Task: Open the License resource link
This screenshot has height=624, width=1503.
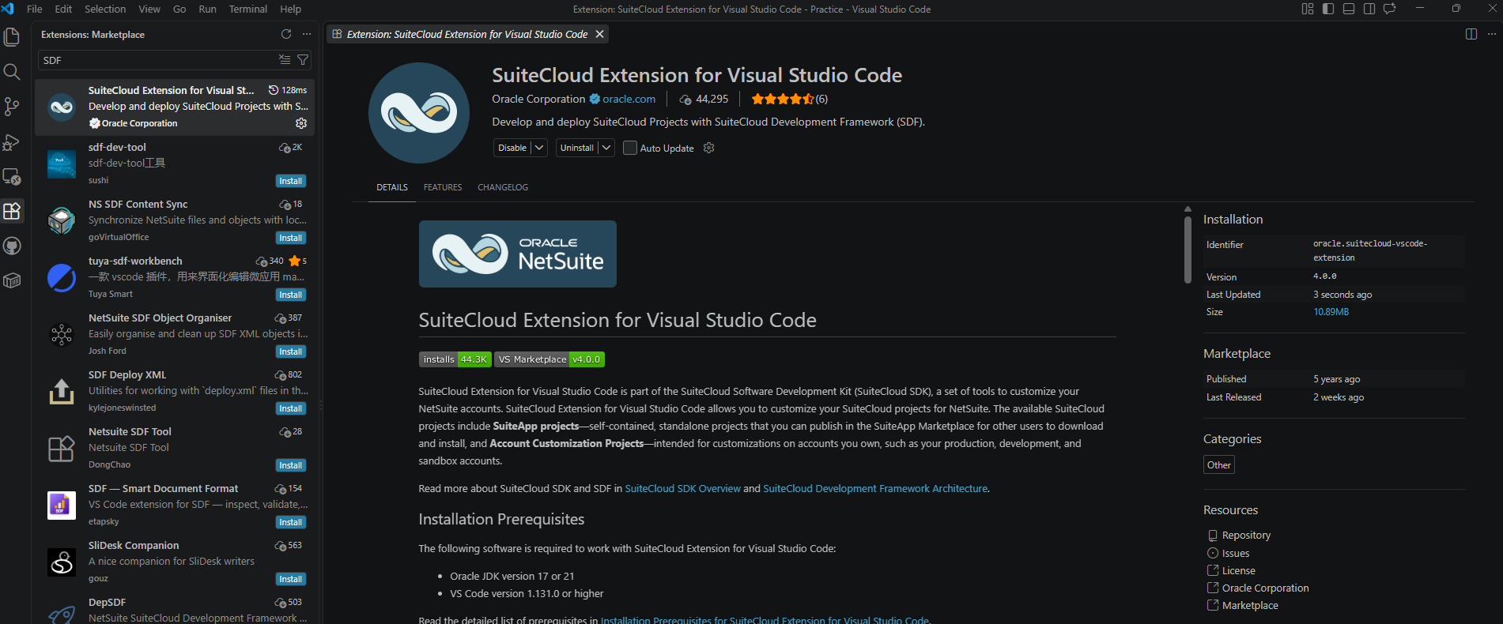Action: tap(1238, 571)
